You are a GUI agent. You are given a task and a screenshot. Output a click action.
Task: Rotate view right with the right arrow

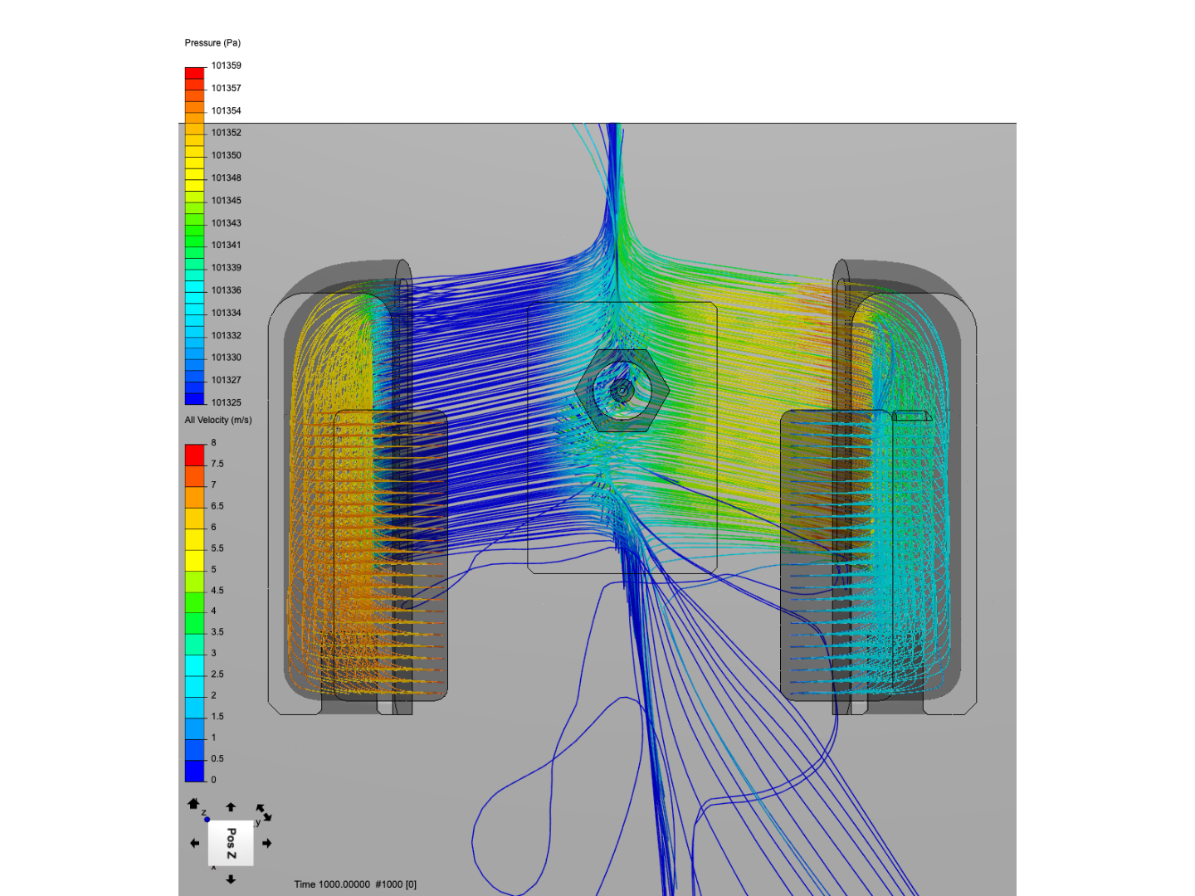point(266,843)
